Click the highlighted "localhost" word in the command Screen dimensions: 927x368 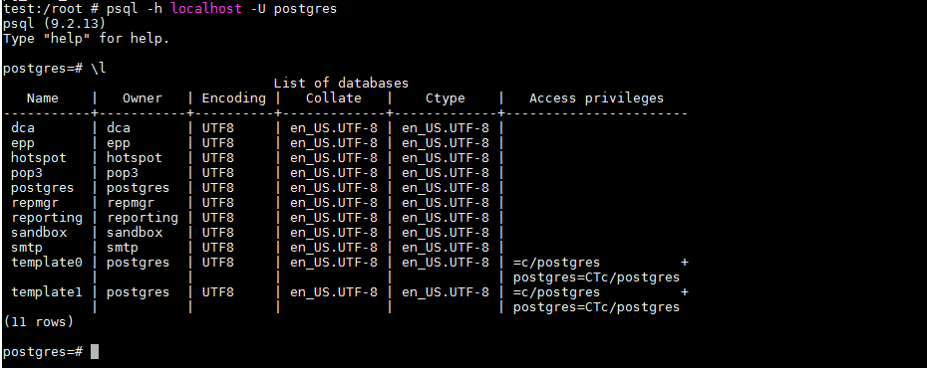(x=206, y=9)
